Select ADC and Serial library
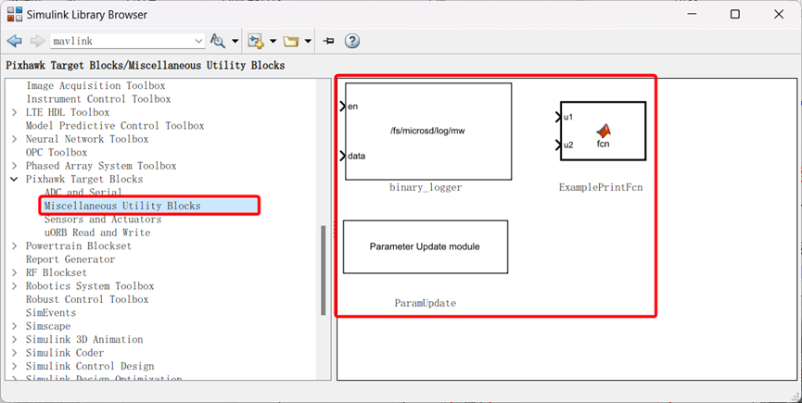 click(83, 192)
